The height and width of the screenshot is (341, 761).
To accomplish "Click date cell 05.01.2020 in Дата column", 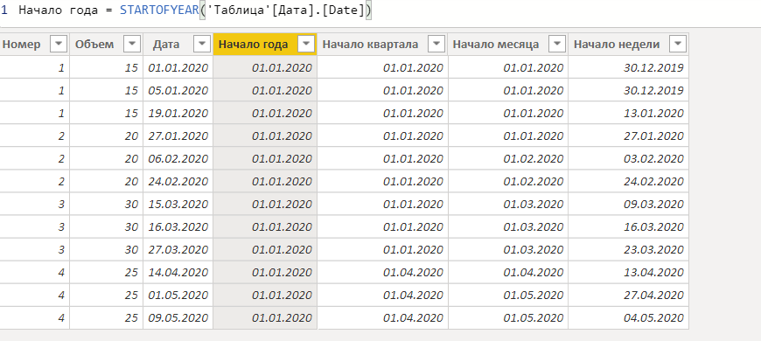I will coord(178,90).
